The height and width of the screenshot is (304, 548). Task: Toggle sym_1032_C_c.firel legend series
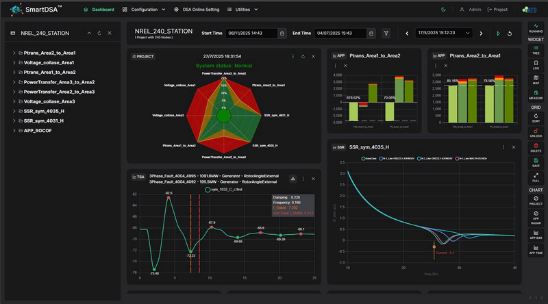coord(223,190)
